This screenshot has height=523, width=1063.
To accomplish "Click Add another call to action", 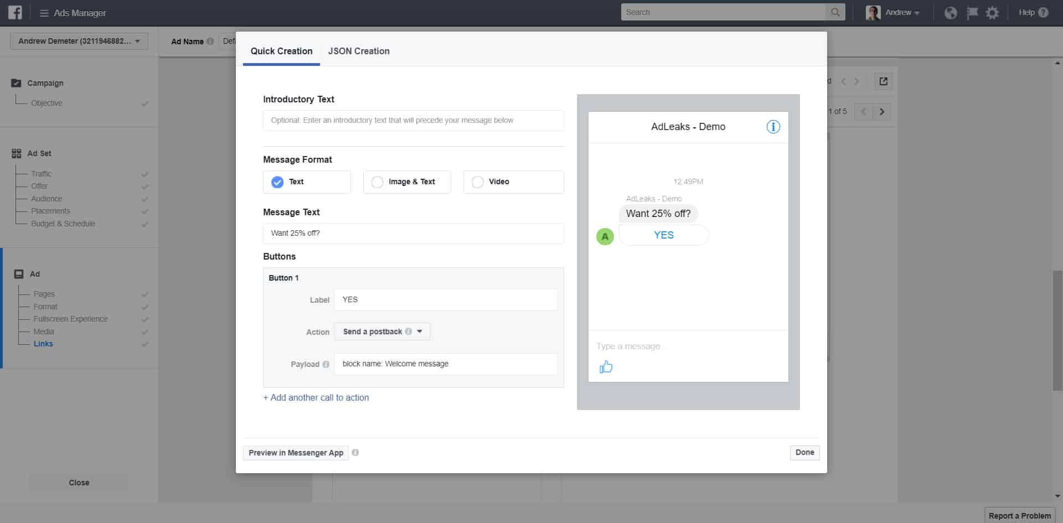I will (316, 397).
